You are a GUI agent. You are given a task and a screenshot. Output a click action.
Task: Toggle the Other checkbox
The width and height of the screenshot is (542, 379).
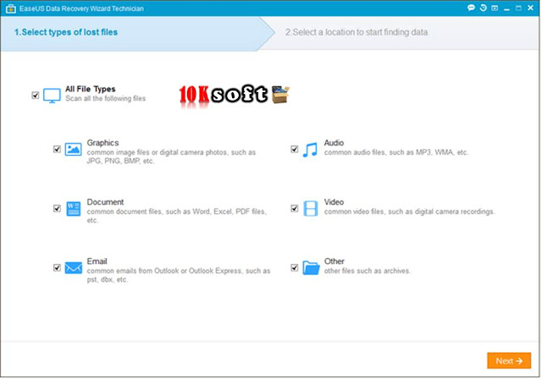click(294, 267)
